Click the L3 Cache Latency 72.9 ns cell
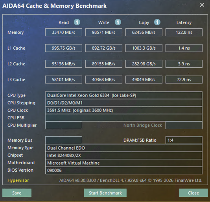 pyautogui.click(x=184, y=80)
